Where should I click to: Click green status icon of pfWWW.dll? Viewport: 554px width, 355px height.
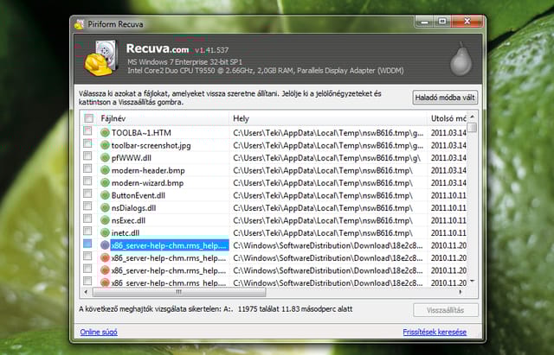point(105,158)
